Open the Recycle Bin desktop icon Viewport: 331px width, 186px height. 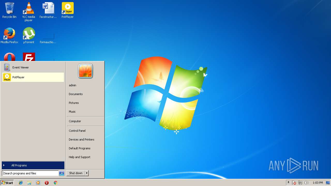[x=9, y=10]
